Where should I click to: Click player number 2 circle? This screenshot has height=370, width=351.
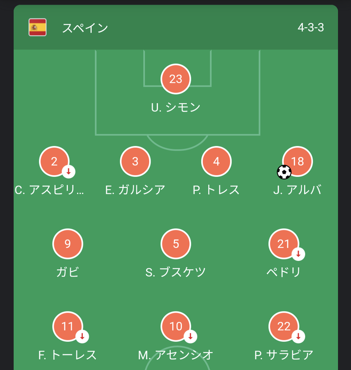[54, 162]
